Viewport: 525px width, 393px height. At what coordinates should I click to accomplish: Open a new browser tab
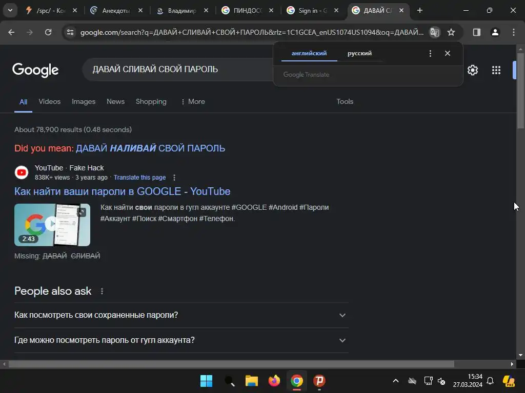coord(420,10)
